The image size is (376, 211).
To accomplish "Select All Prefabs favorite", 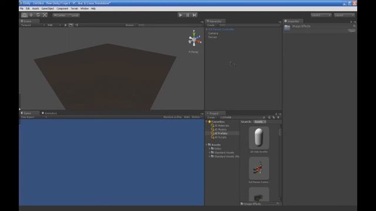I will pyautogui.click(x=221, y=133).
